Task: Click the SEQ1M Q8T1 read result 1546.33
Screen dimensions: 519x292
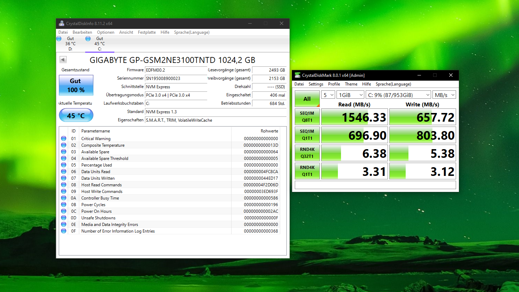Action: (x=354, y=117)
